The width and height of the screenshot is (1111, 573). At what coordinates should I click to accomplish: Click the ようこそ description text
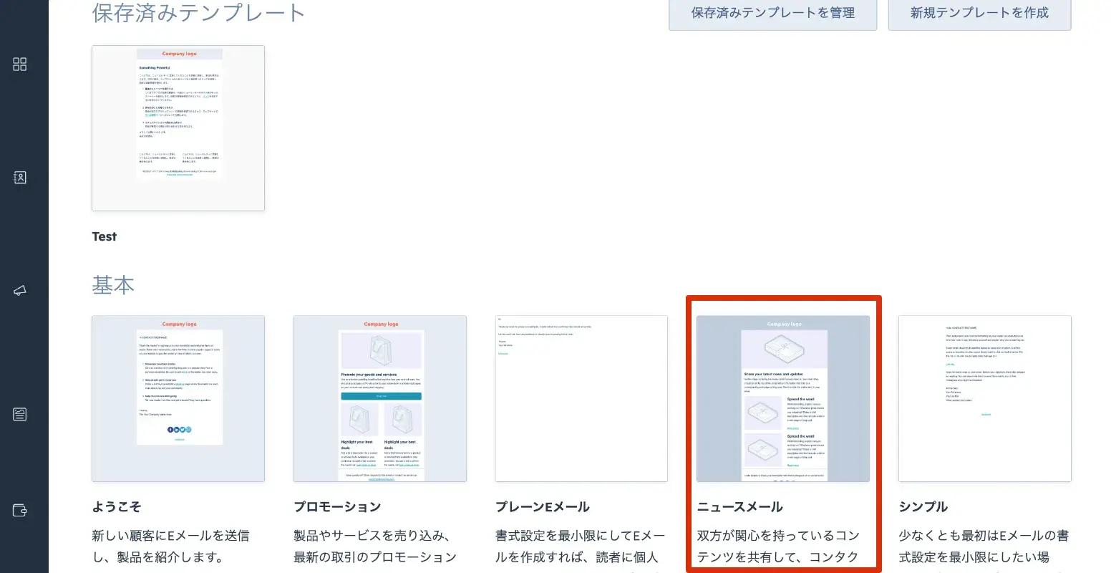171,546
